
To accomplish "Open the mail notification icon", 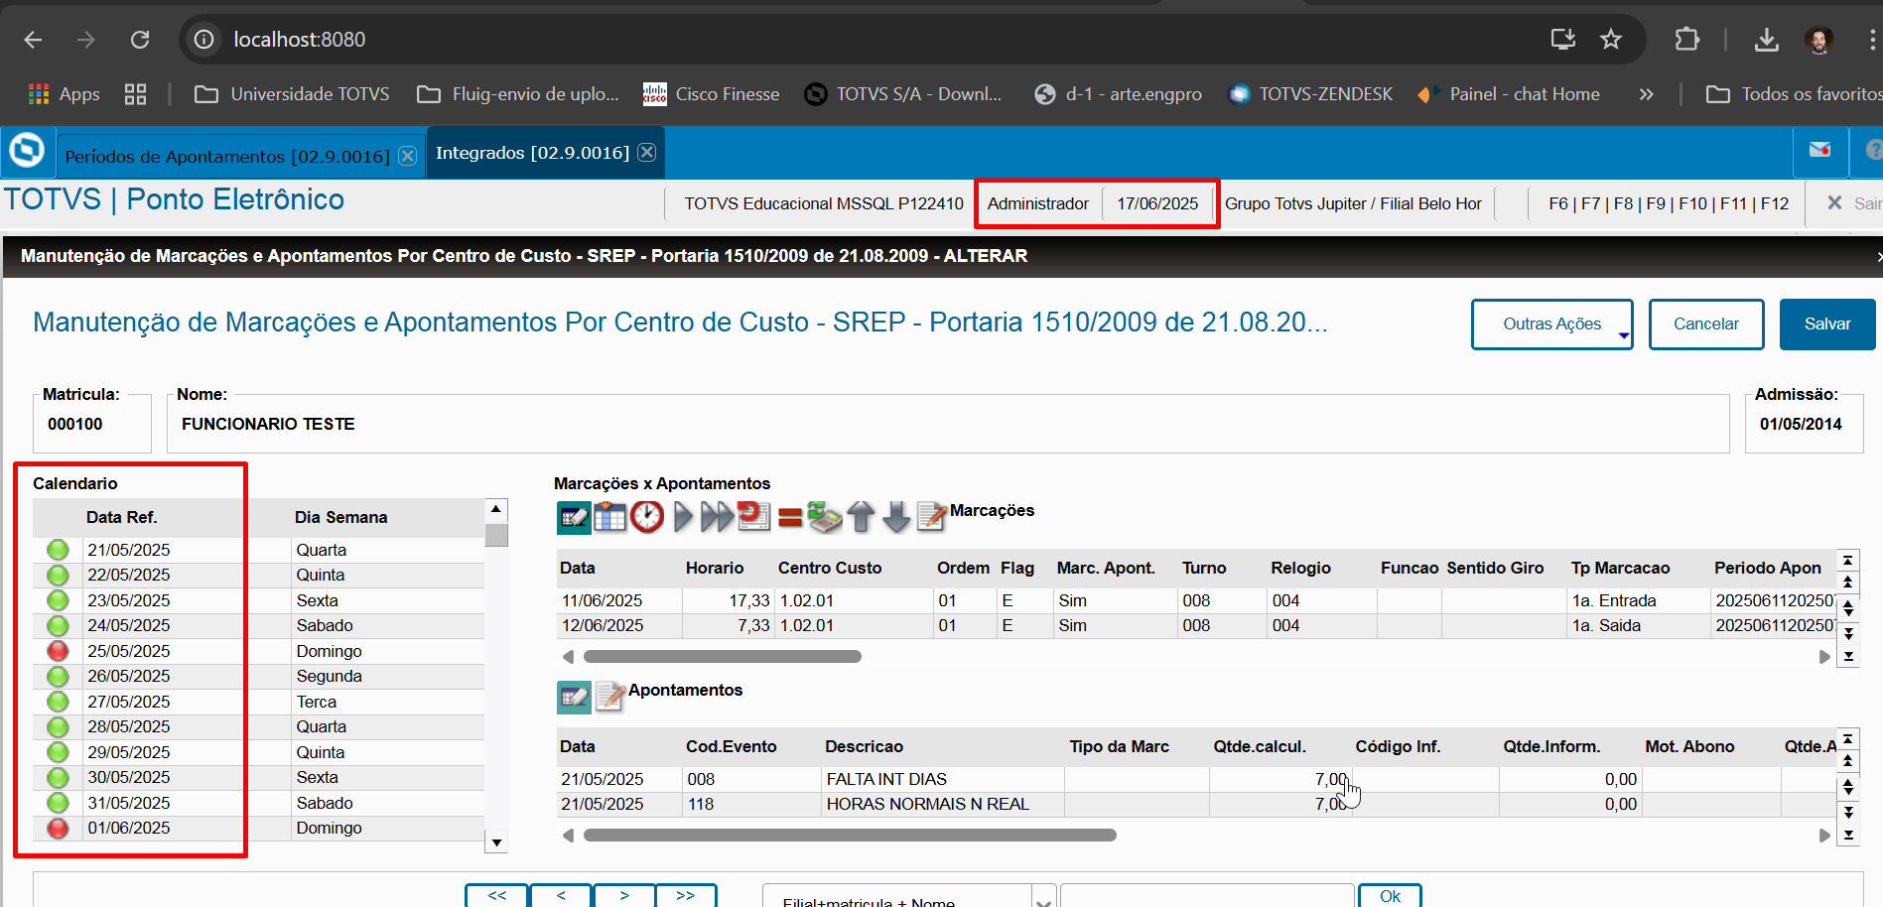I will tap(1819, 150).
